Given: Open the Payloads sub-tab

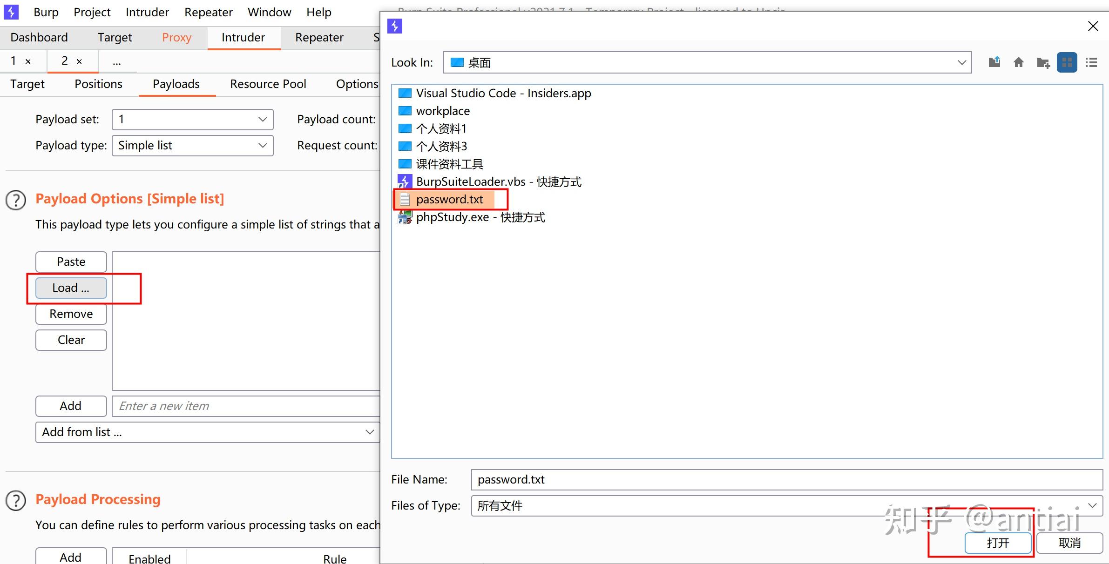Looking at the screenshot, I should (176, 84).
